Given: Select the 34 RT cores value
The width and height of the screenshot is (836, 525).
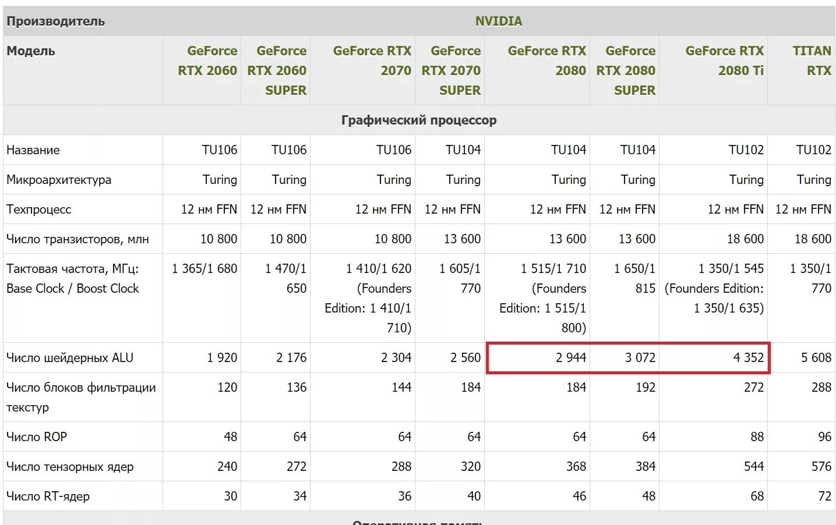Looking at the screenshot, I should point(300,496).
